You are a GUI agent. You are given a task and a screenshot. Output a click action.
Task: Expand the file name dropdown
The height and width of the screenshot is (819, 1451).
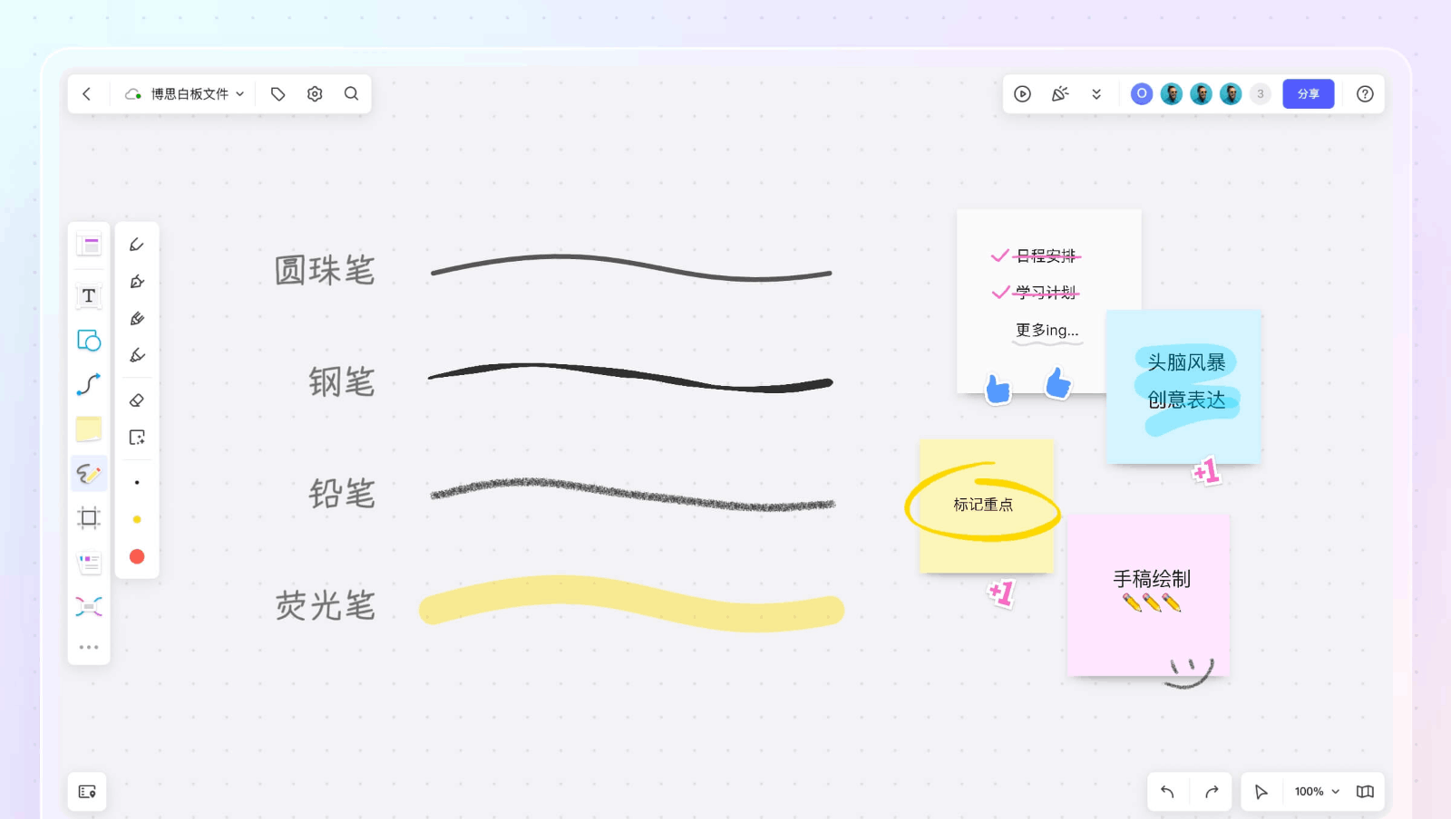pyautogui.click(x=239, y=93)
